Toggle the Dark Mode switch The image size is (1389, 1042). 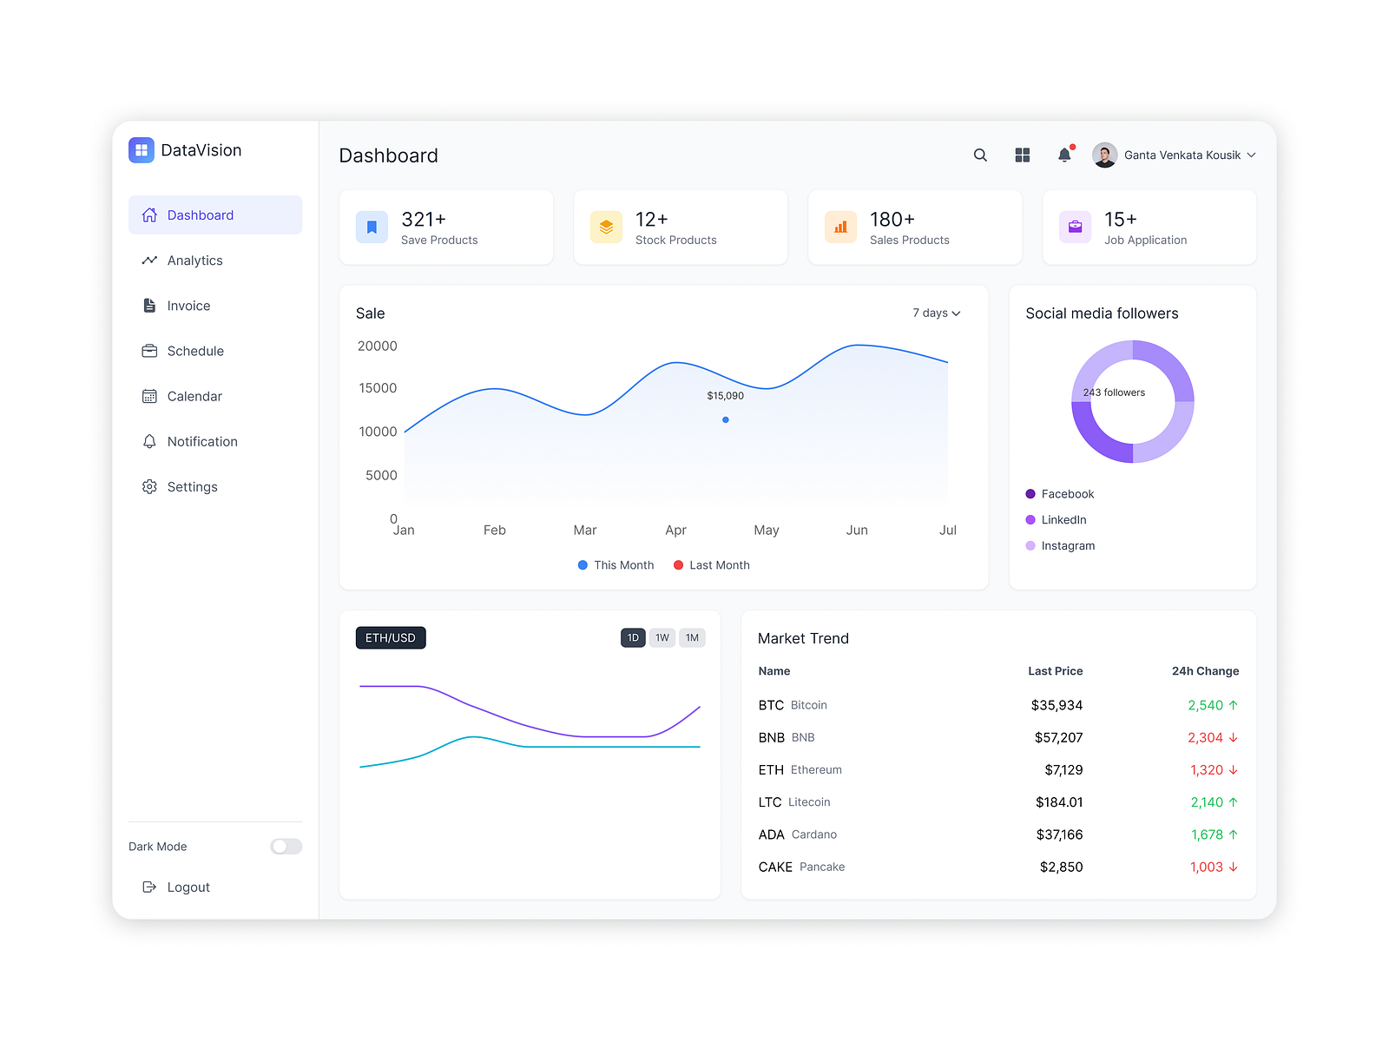click(x=286, y=846)
